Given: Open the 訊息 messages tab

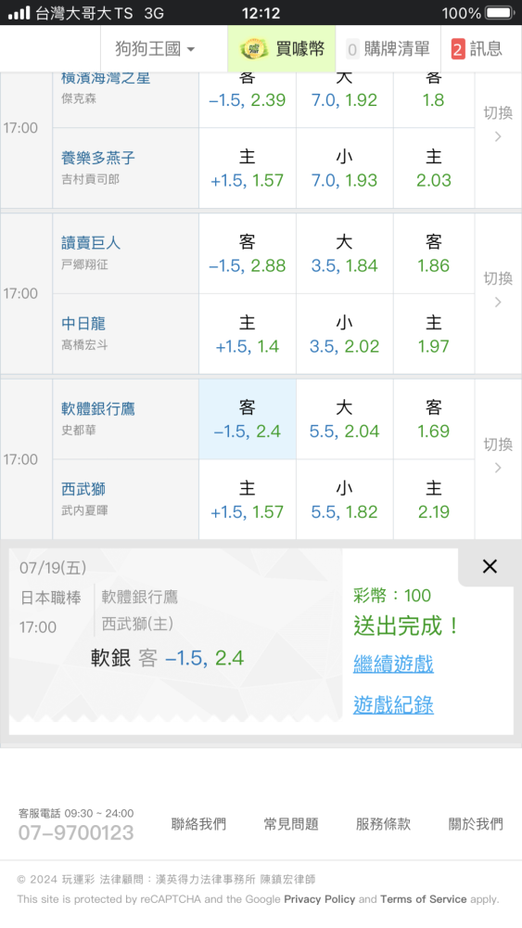Looking at the screenshot, I should [477, 49].
